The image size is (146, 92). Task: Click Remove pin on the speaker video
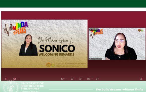click(x=94, y=30)
